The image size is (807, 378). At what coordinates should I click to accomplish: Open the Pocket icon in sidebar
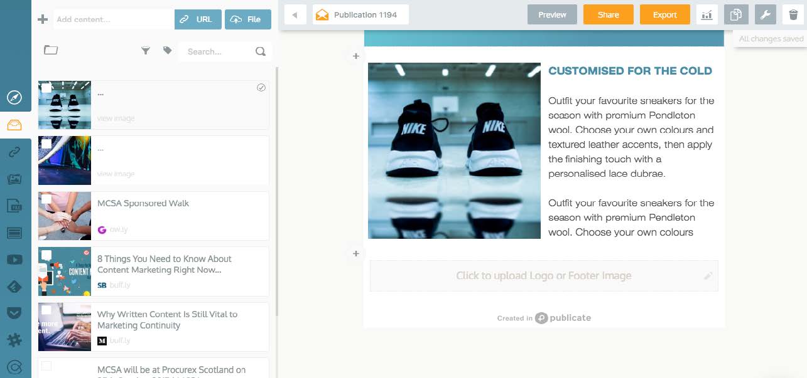[14, 313]
